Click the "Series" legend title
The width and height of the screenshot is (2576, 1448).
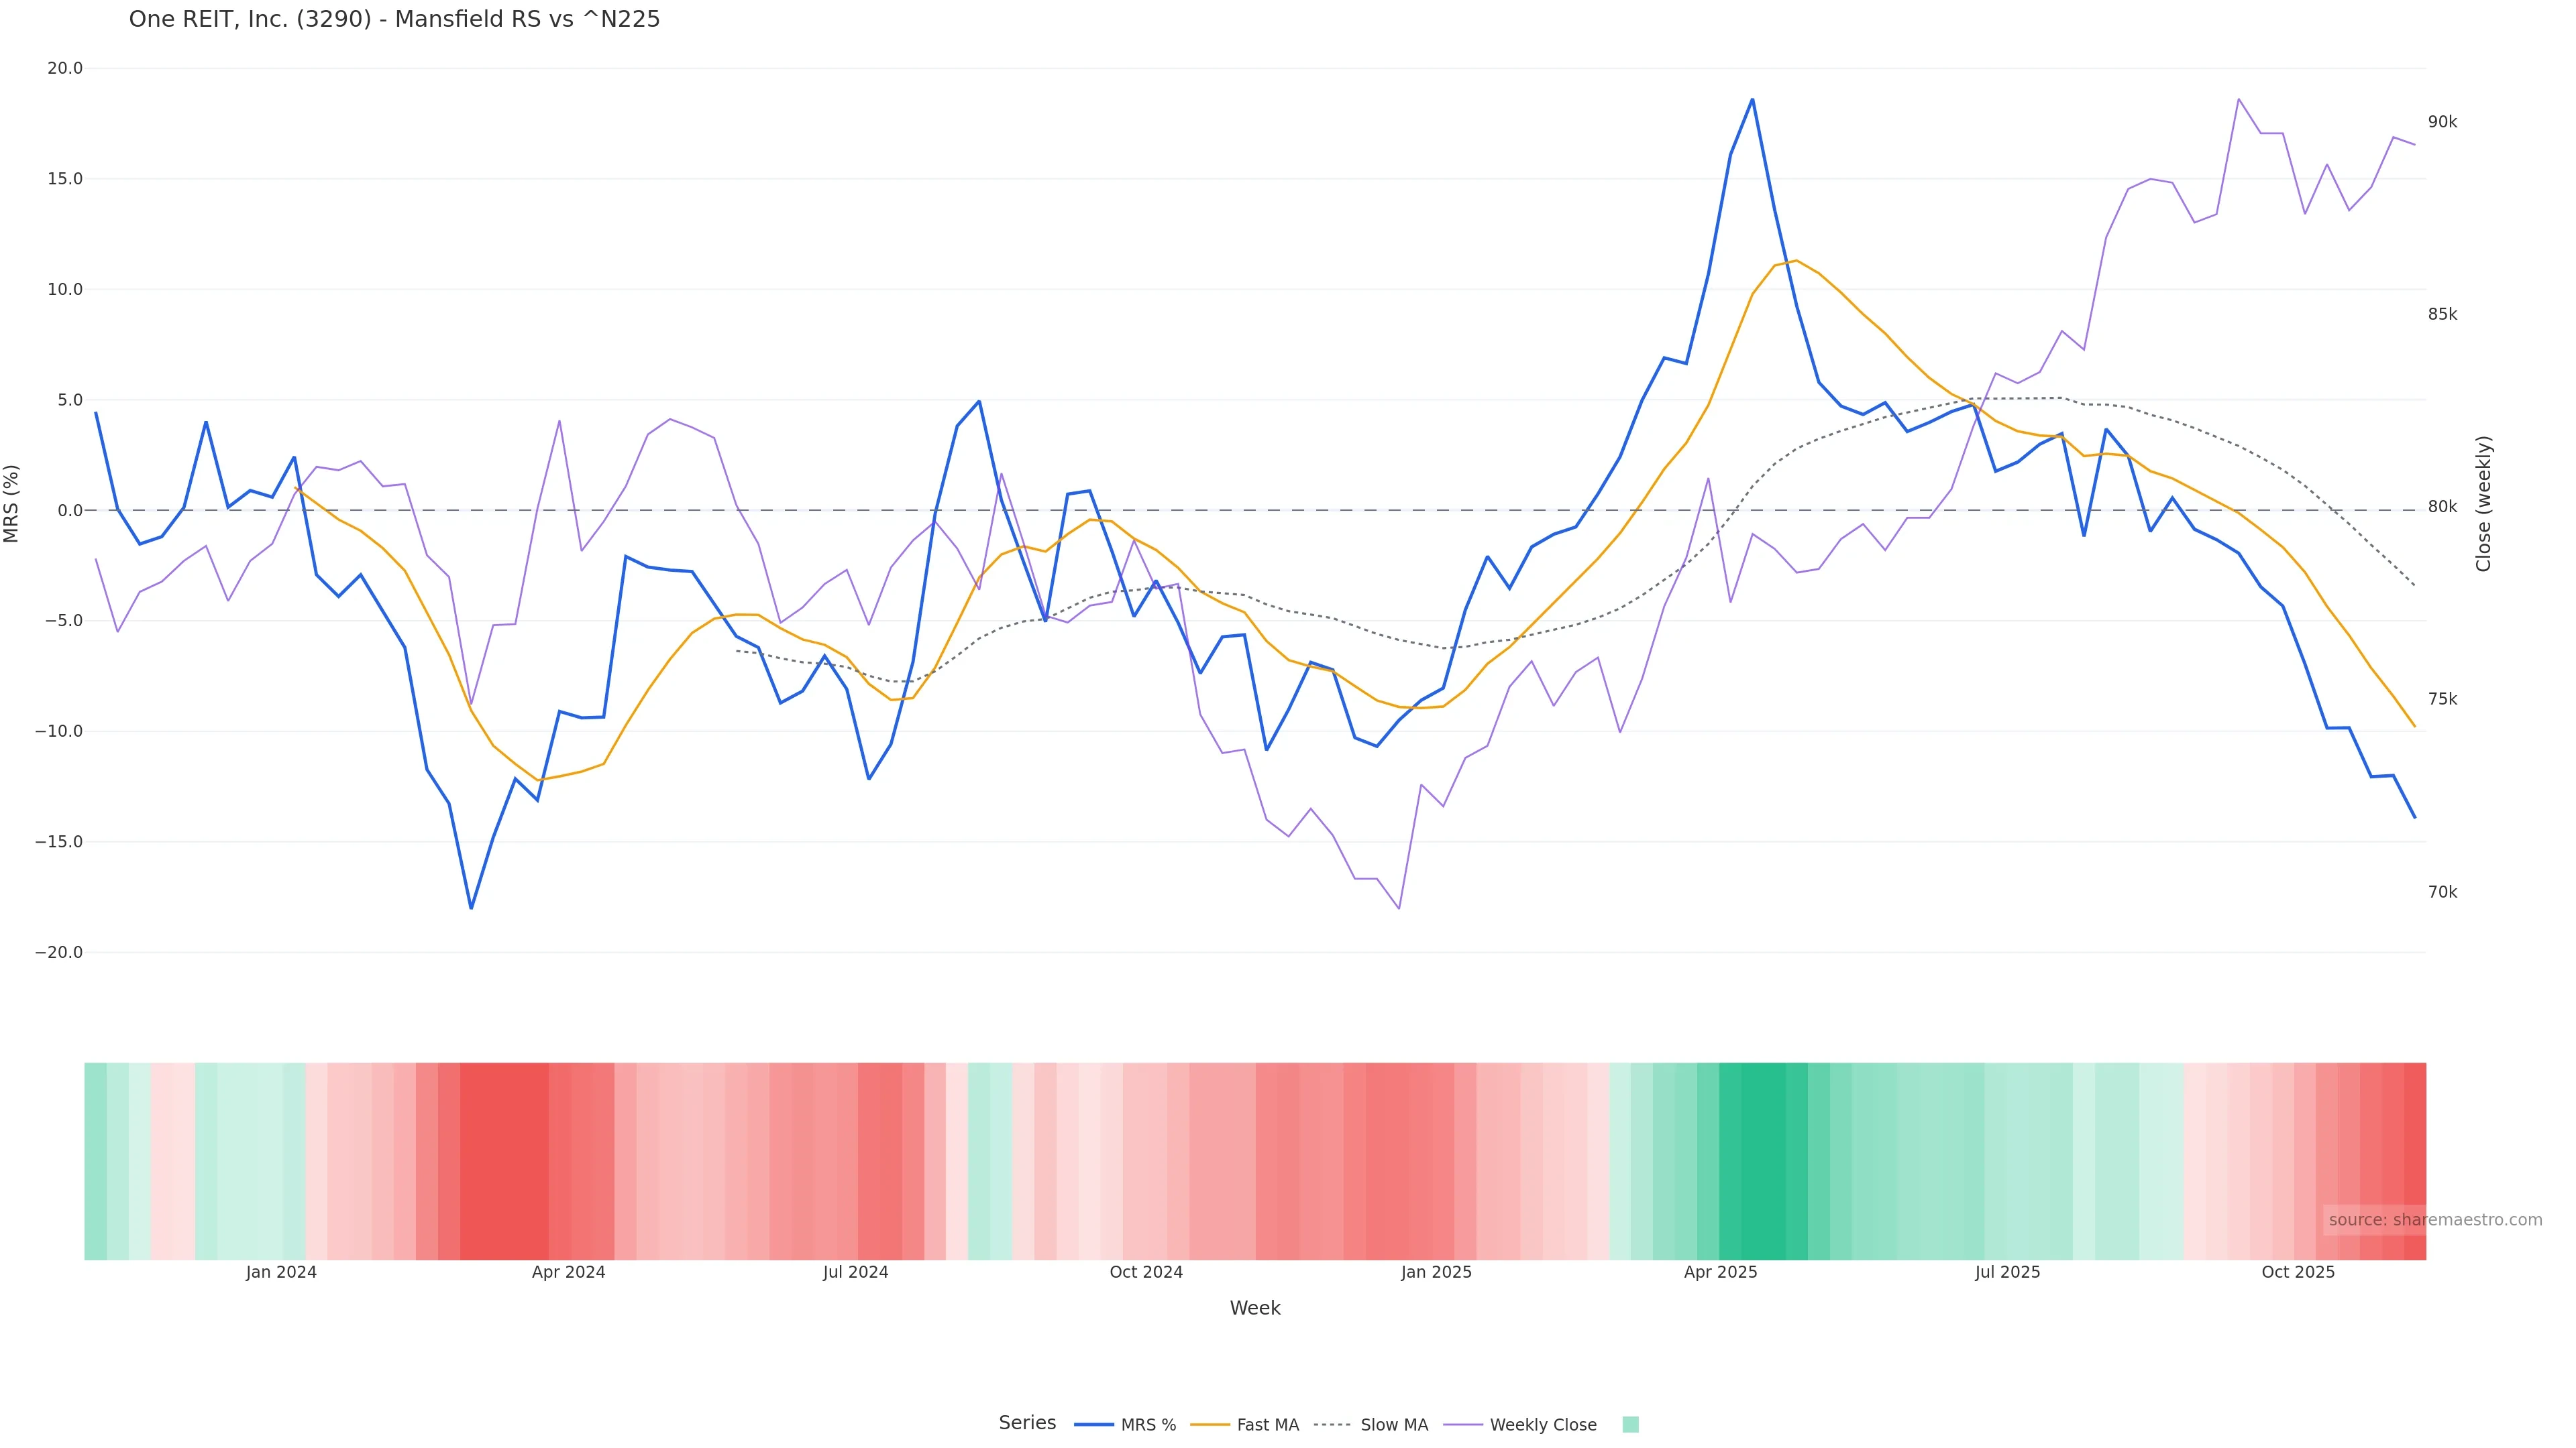point(1027,1423)
